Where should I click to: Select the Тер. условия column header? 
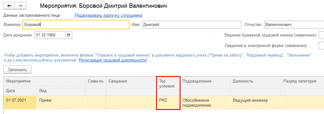168,86
